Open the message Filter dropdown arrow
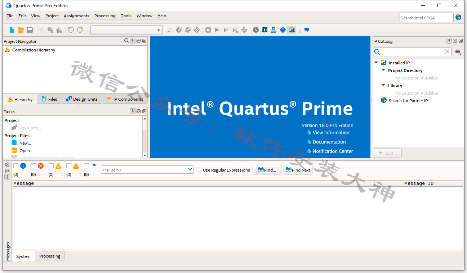Image resolution: width=467 pixels, height=273 pixels. coord(190,169)
